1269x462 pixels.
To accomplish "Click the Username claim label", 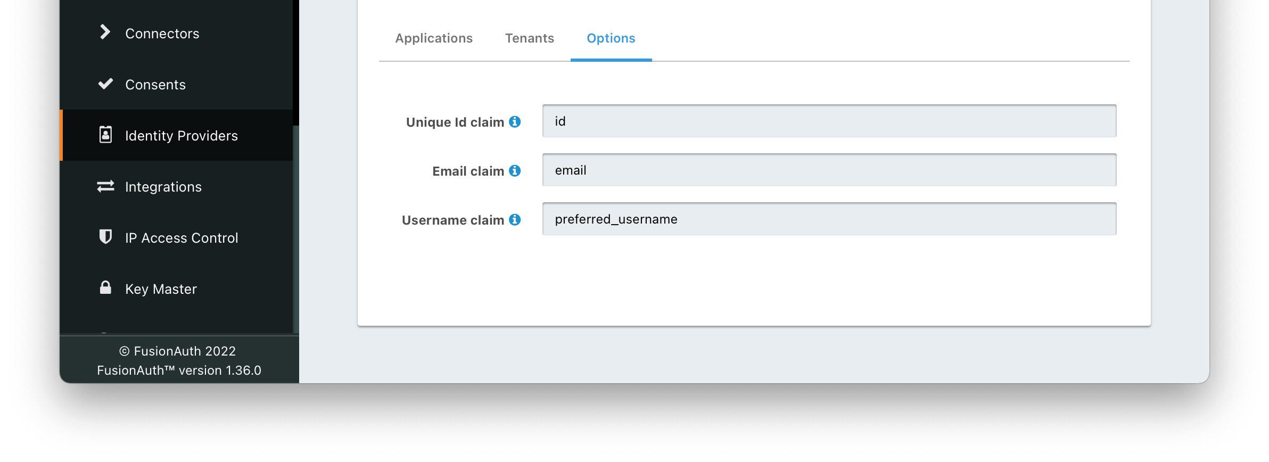I will [x=452, y=220].
